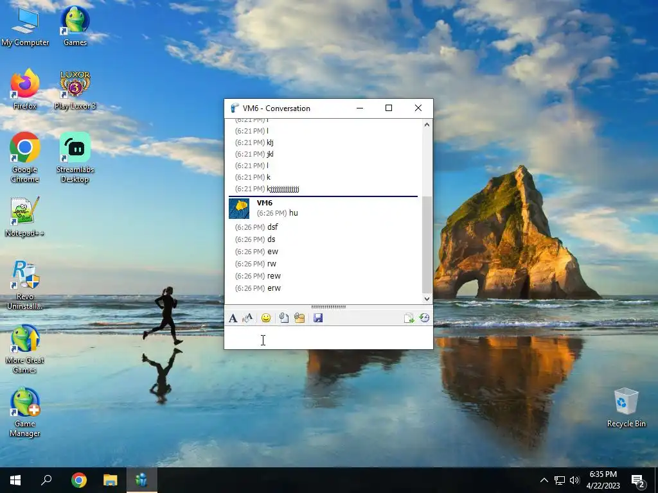The image size is (658, 493).
Task: Click the conversation scrollbar thumb
Action: click(427, 245)
